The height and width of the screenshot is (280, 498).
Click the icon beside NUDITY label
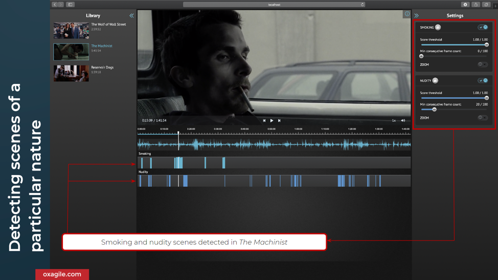[x=435, y=81]
